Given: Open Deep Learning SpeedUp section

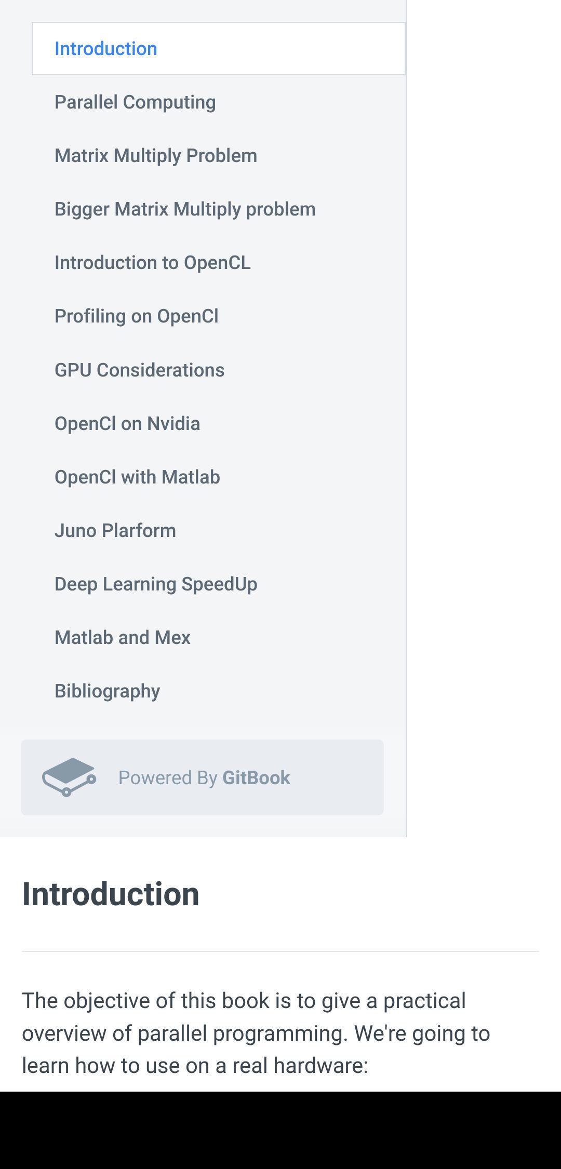Looking at the screenshot, I should point(156,583).
